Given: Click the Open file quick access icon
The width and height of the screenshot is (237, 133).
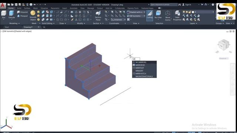Looking at the screenshot, I should pos(12,5).
